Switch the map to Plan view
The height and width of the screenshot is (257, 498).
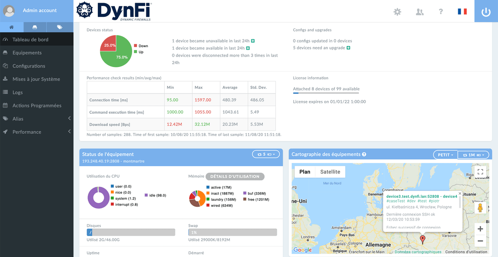(x=305, y=172)
